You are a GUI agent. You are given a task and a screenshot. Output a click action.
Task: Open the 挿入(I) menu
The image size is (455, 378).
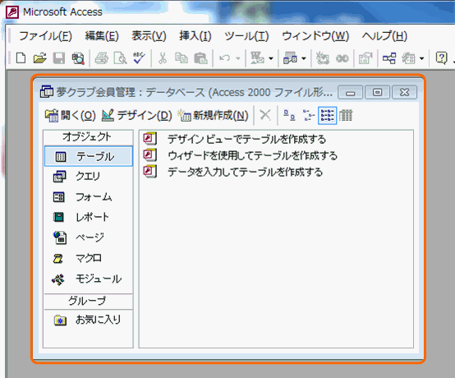click(x=195, y=36)
